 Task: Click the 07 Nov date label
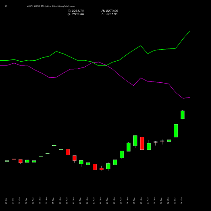[x=53, y=201]
